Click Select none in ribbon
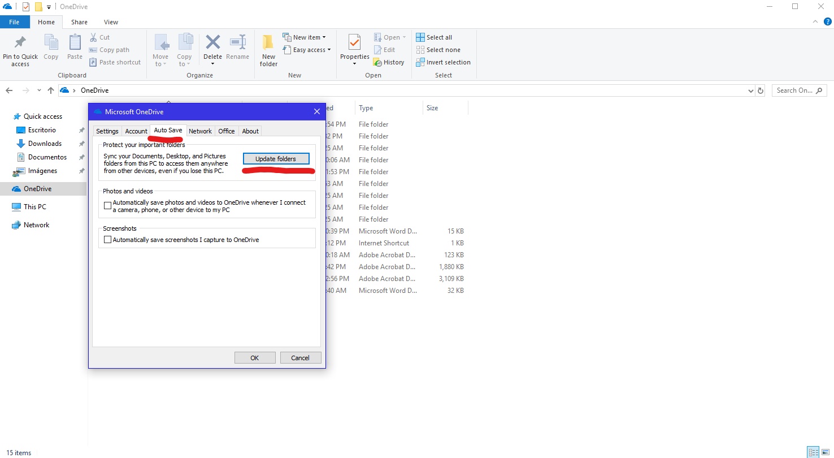 [438, 50]
